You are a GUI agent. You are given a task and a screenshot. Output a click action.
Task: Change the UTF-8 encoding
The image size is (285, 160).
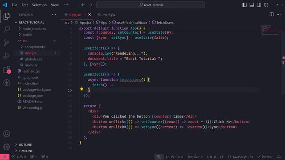click(212, 157)
